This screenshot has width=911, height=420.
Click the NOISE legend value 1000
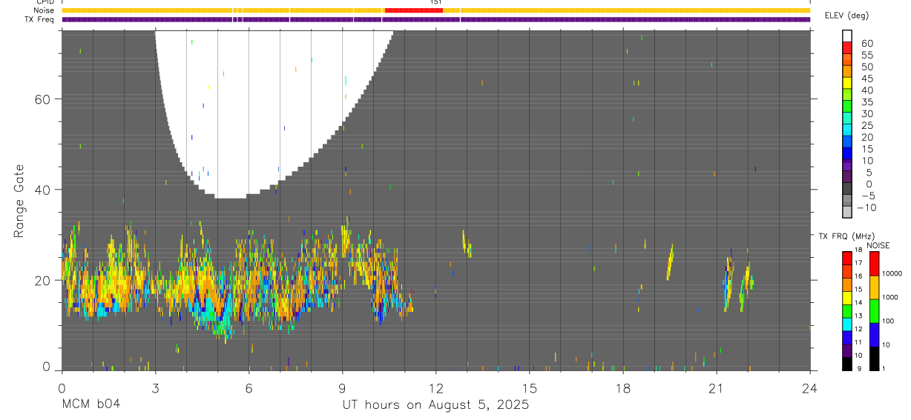(889, 297)
